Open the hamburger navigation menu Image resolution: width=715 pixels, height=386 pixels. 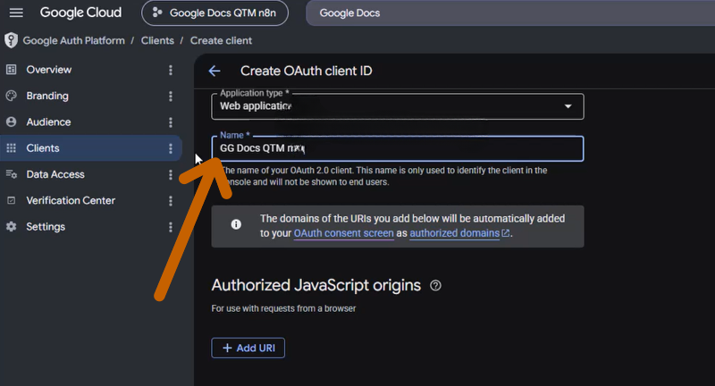coord(16,13)
